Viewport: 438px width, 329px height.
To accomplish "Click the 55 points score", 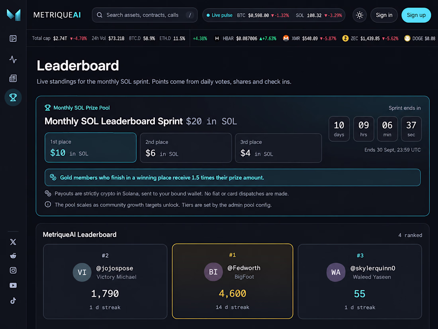I will click(360, 294).
